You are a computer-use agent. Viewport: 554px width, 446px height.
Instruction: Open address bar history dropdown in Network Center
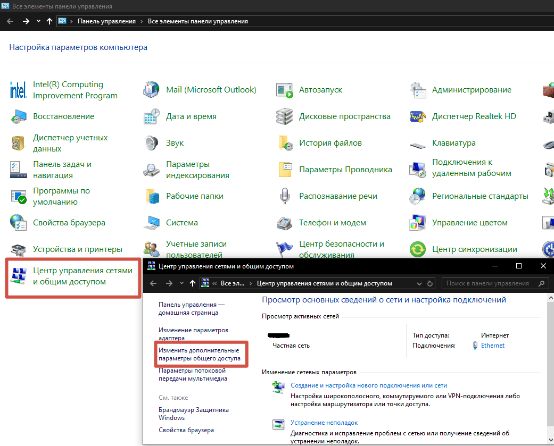tap(419, 283)
